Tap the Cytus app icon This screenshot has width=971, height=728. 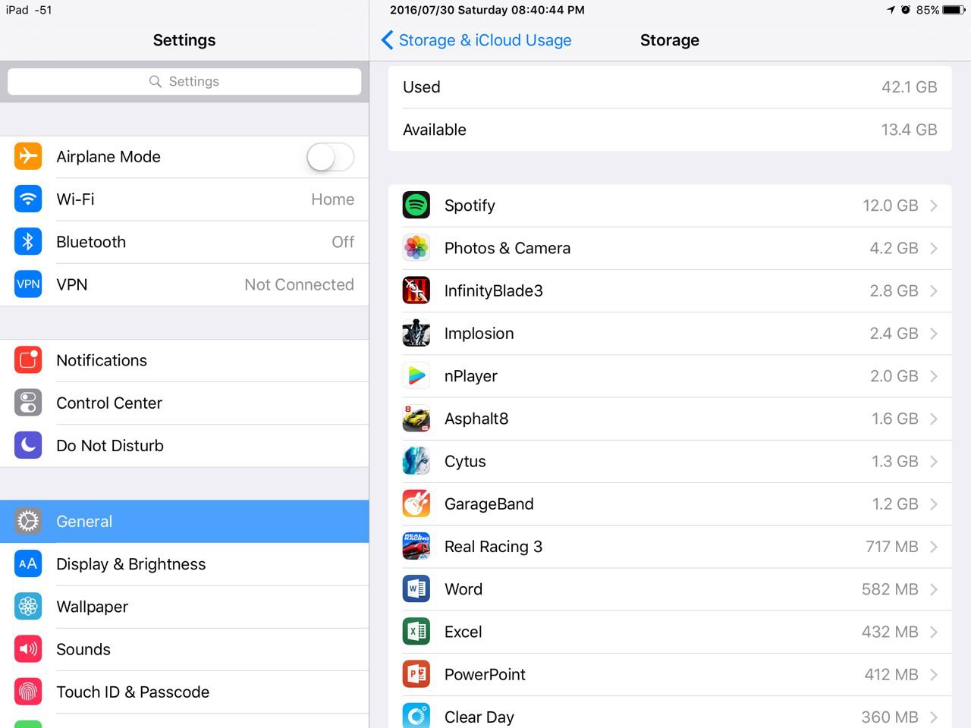416,461
